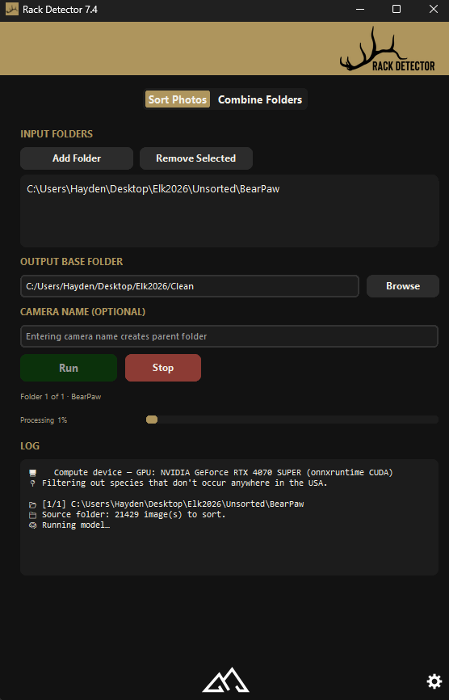Viewport: 449px width, 700px height.
Task: Click the open folder icon in log
Action: pyautogui.click(x=32, y=504)
